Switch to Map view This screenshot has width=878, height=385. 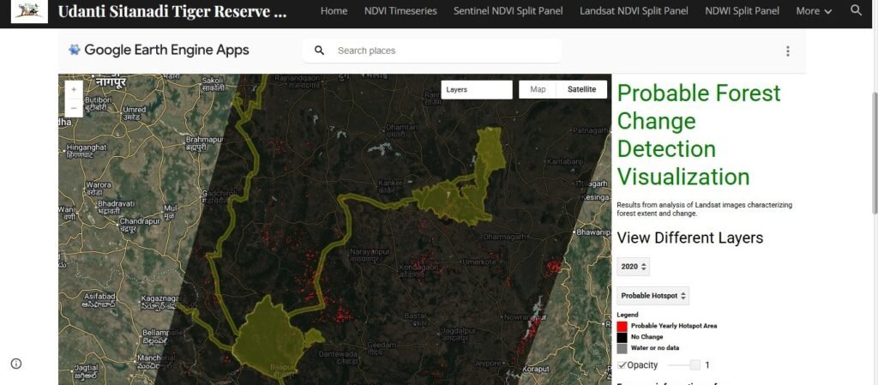(538, 89)
